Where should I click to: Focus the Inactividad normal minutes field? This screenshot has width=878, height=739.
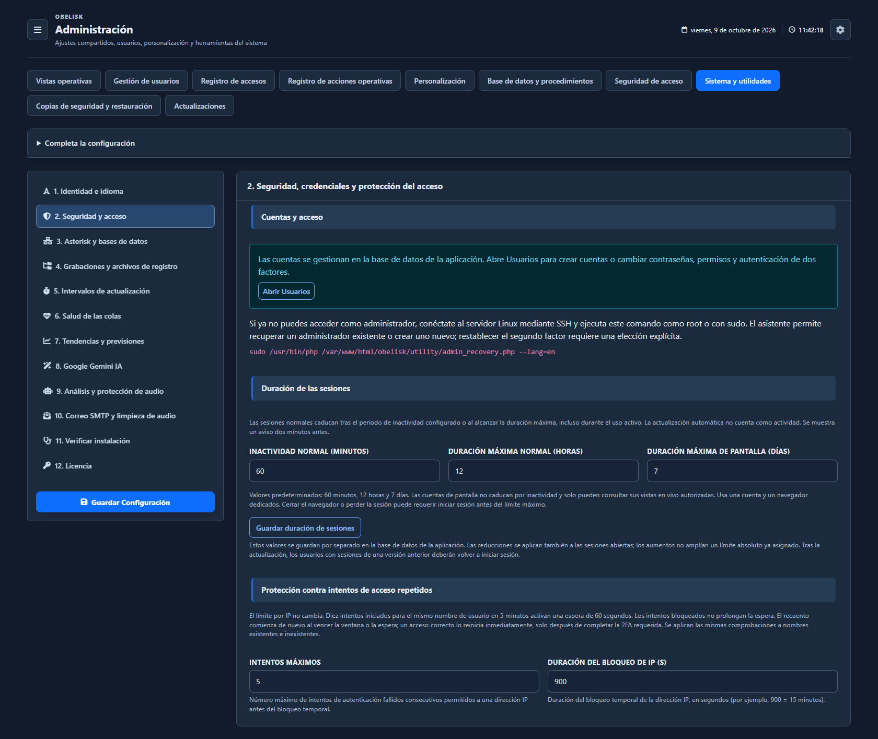pyautogui.click(x=344, y=471)
